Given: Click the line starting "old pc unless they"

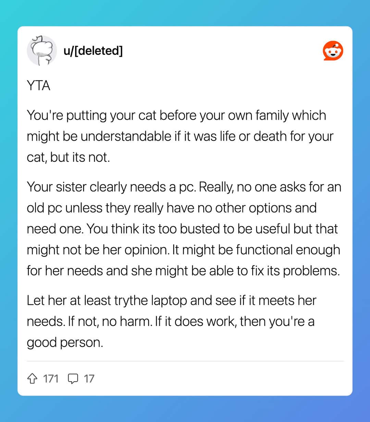Looking at the screenshot, I should point(171,208).
